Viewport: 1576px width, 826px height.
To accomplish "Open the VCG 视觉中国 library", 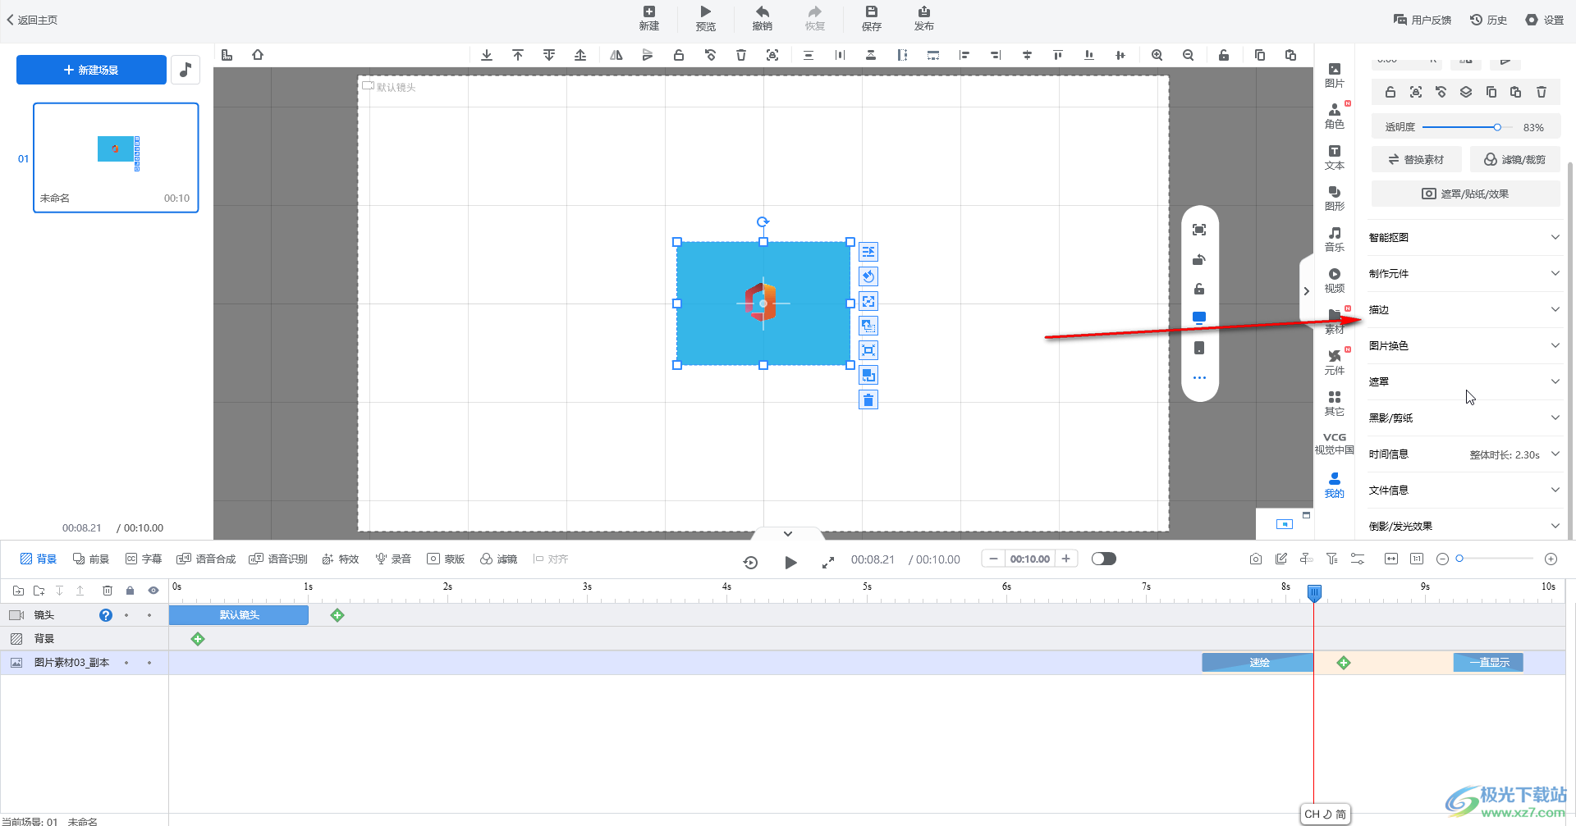I will pyautogui.click(x=1335, y=444).
